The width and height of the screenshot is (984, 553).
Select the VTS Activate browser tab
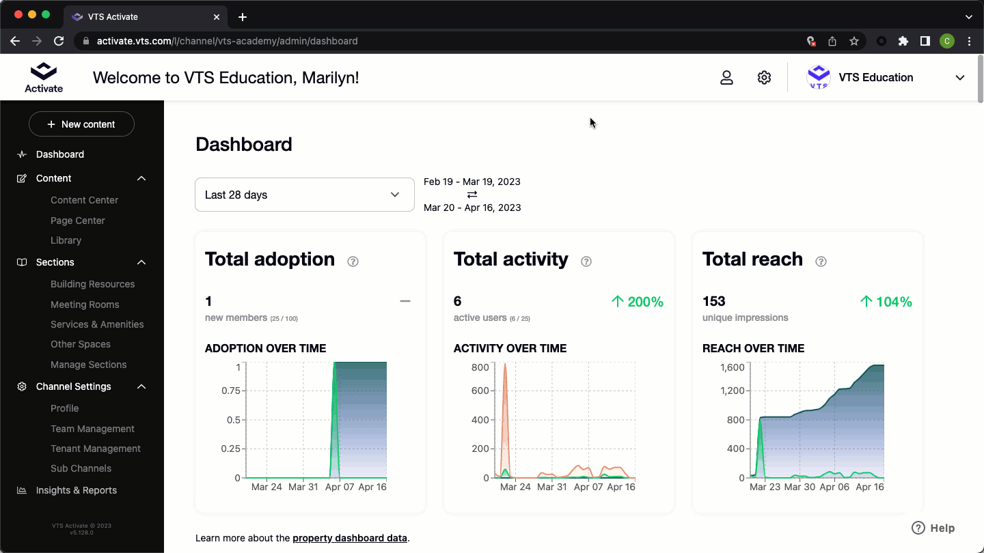(x=145, y=17)
